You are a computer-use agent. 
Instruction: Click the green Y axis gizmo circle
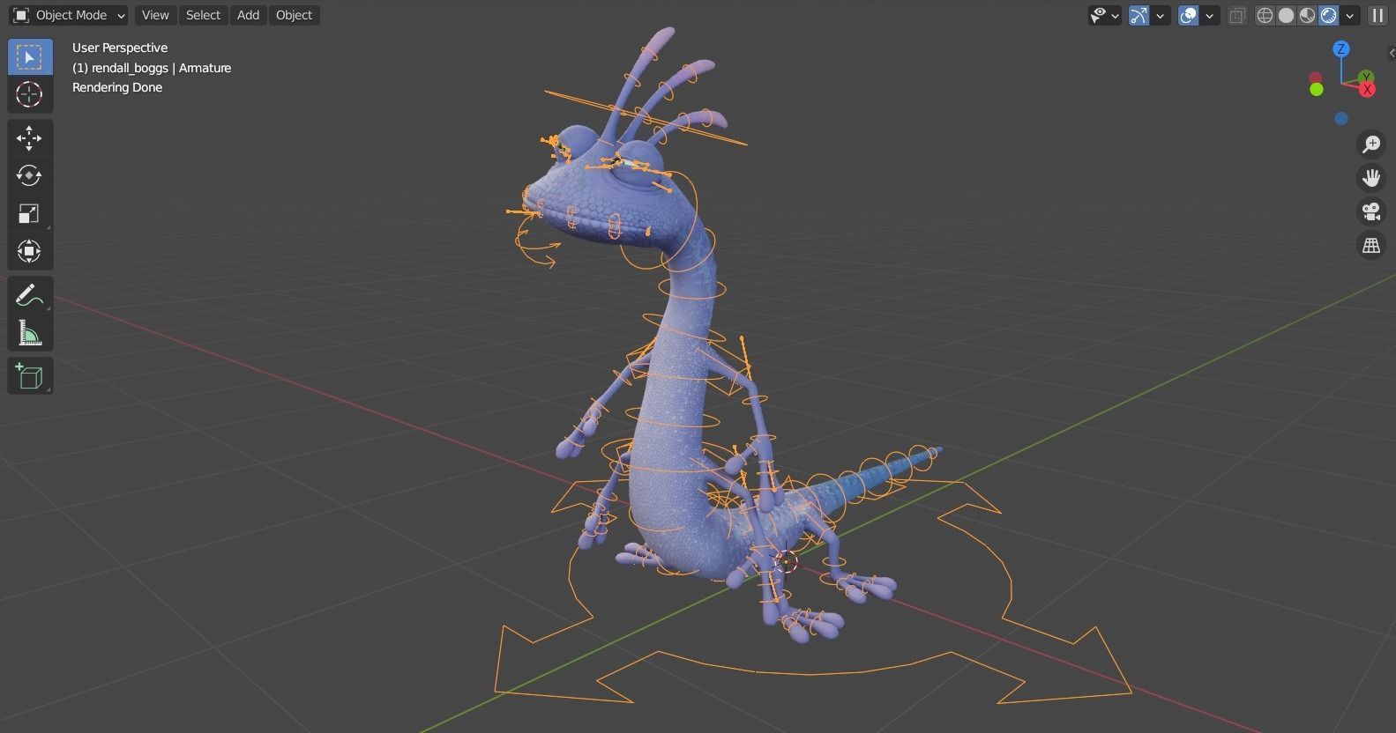click(1366, 78)
